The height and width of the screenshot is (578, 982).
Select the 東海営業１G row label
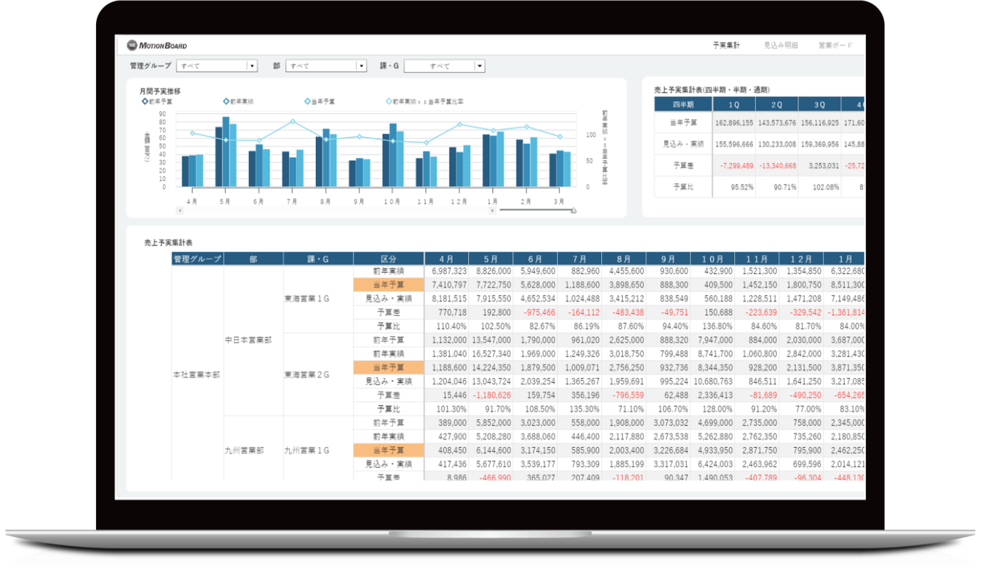(307, 299)
